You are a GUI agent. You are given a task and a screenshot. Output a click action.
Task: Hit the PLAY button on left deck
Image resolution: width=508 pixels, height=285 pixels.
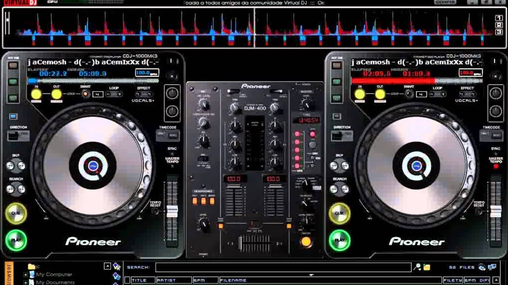coord(16,240)
